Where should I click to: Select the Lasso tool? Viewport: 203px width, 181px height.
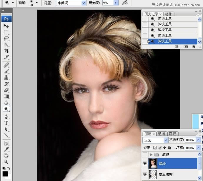coord(6,38)
